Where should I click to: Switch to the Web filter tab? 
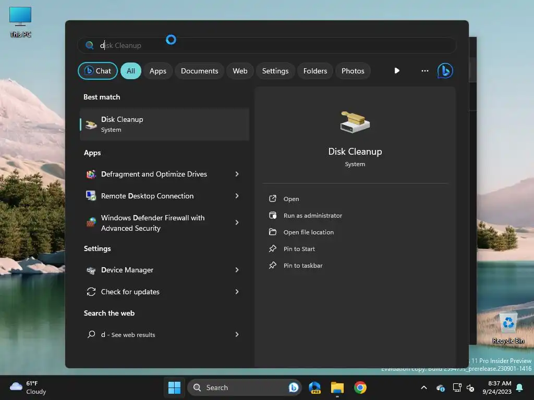[x=240, y=71]
